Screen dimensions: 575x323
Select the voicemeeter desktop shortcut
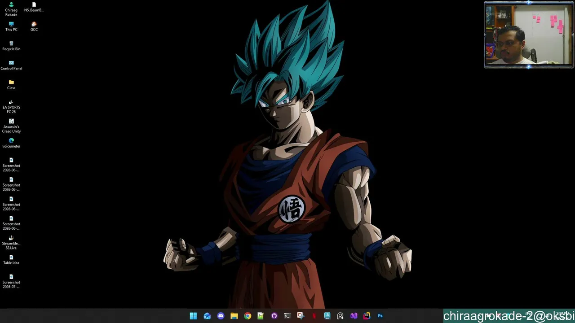(11, 143)
